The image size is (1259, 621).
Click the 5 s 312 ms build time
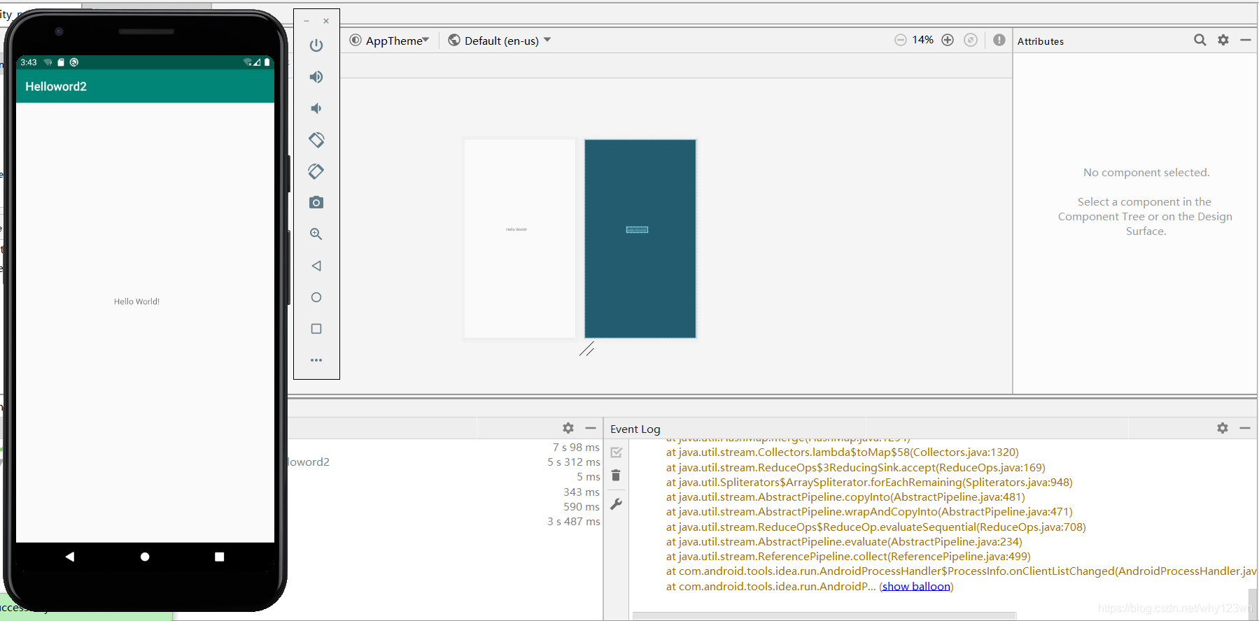click(574, 462)
